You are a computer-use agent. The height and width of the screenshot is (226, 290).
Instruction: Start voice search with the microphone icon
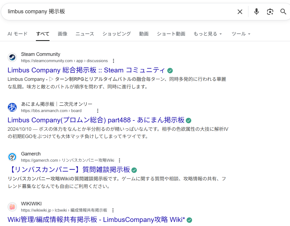click(x=256, y=12)
